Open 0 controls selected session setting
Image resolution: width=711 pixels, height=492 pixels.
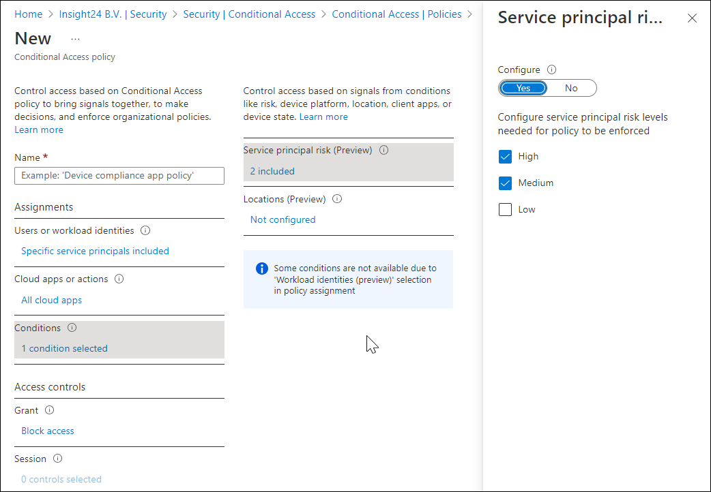tap(61, 479)
